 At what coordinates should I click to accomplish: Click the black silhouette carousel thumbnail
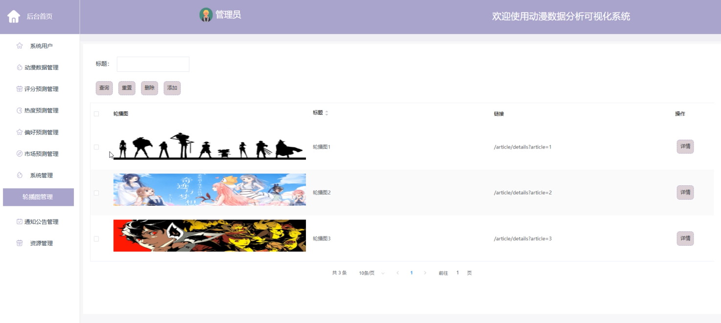(x=210, y=146)
